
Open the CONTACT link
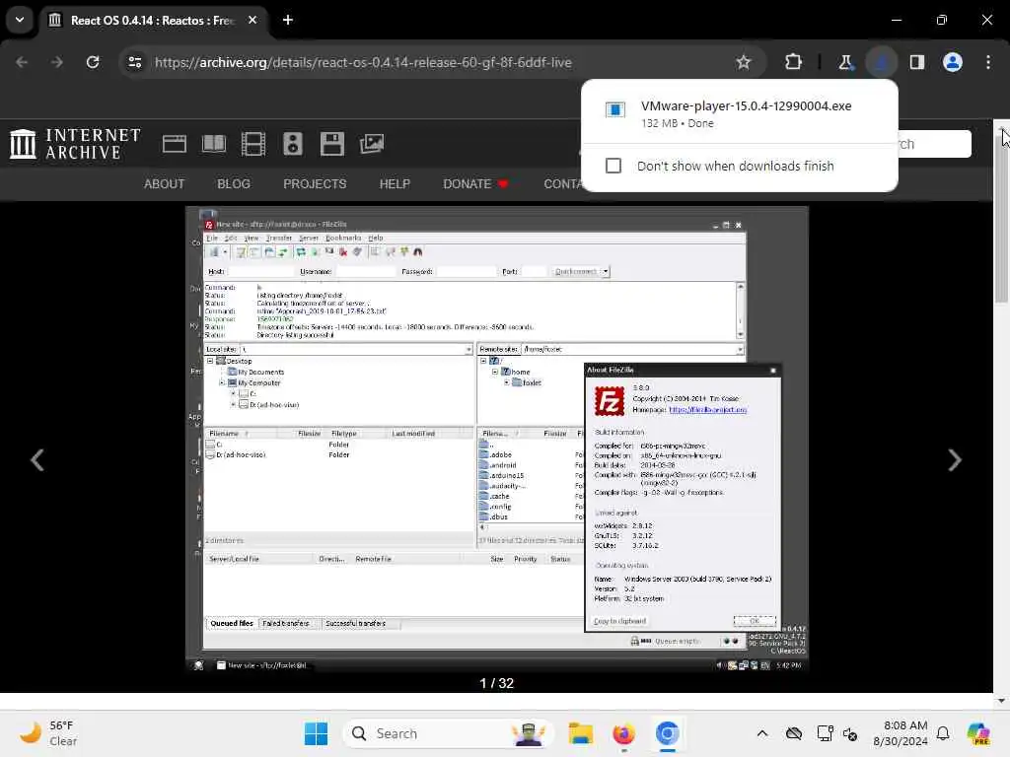(561, 184)
